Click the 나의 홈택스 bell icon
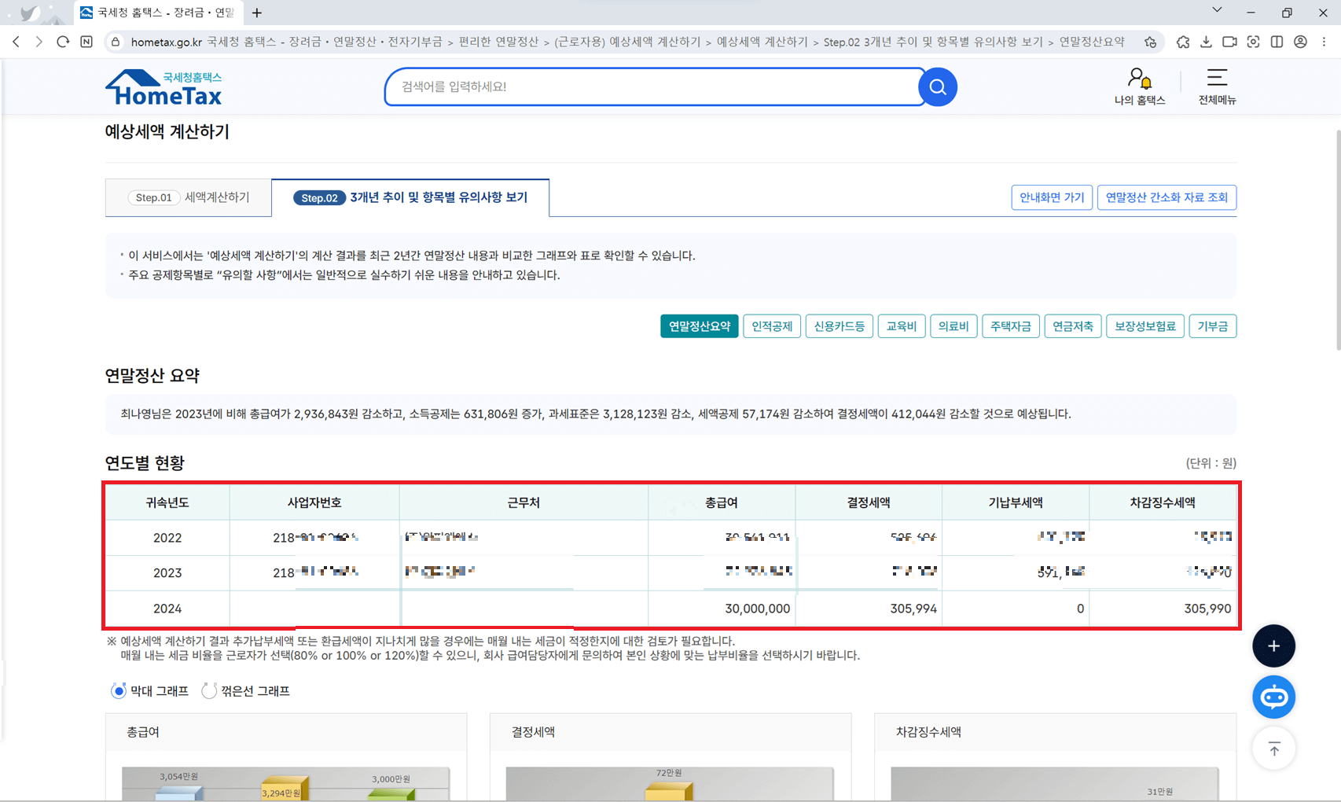The width and height of the screenshot is (1341, 802). (x=1140, y=78)
